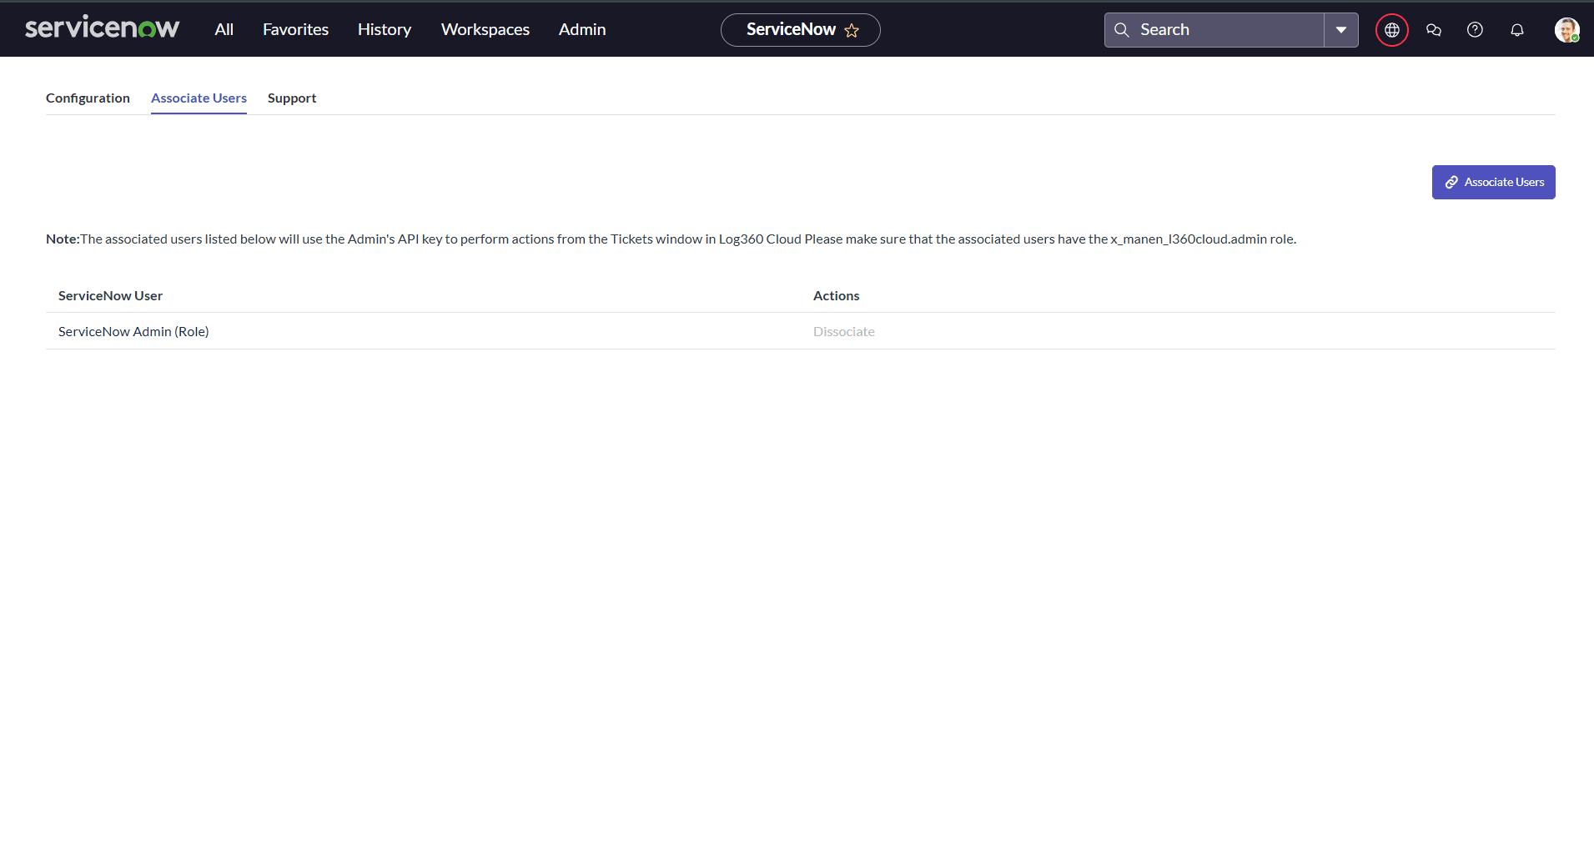Expand the search scope dropdown arrow
Image resolution: width=1594 pixels, height=860 pixels.
click(x=1341, y=30)
